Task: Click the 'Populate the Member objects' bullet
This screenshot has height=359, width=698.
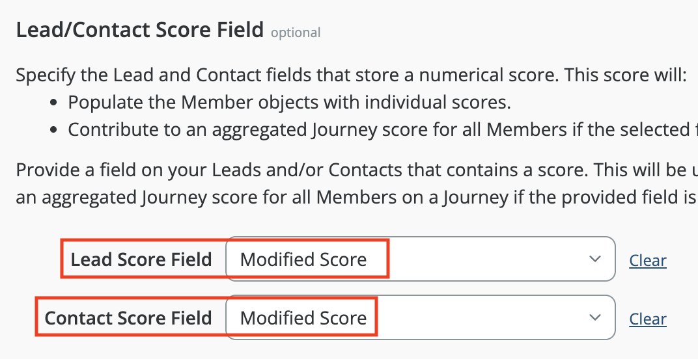Action: click(290, 102)
